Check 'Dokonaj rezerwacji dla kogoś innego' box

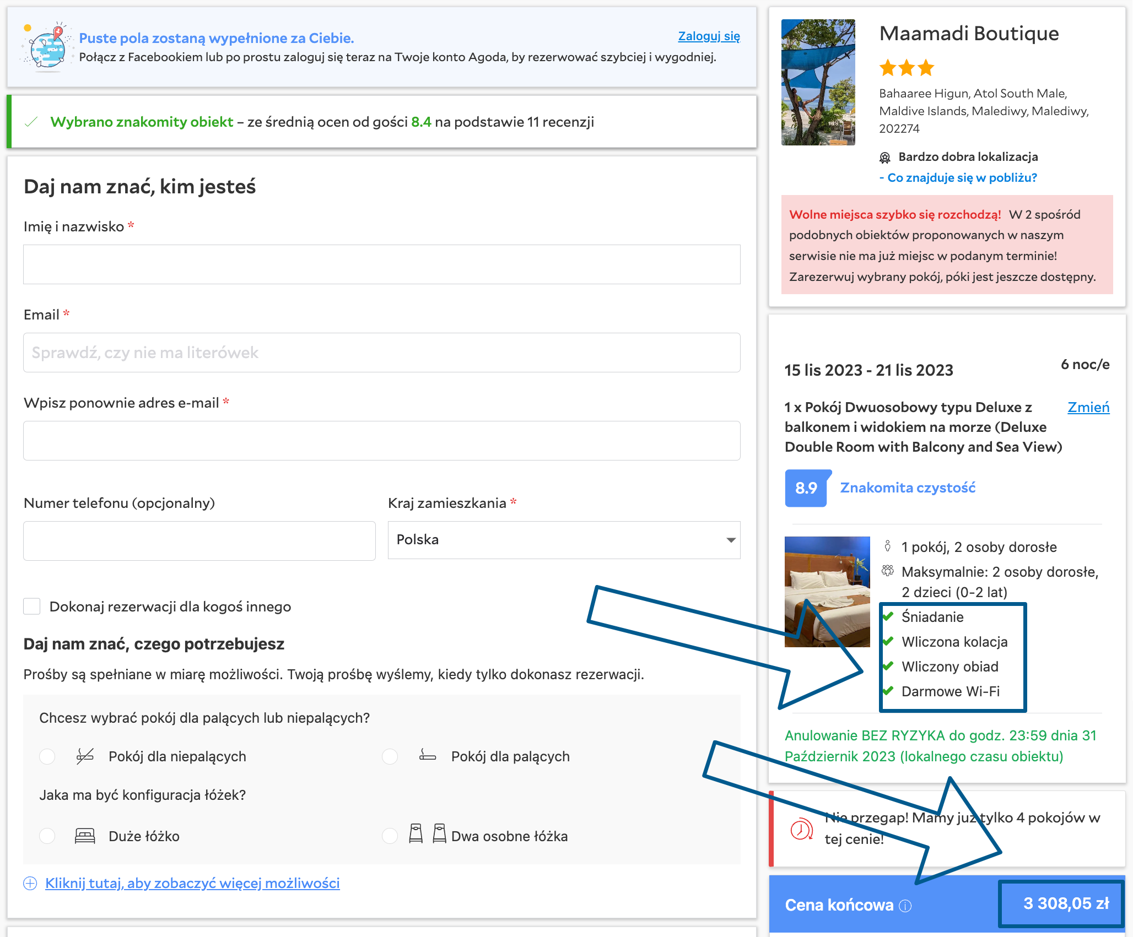pyautogui.click(x=32, y=606)
